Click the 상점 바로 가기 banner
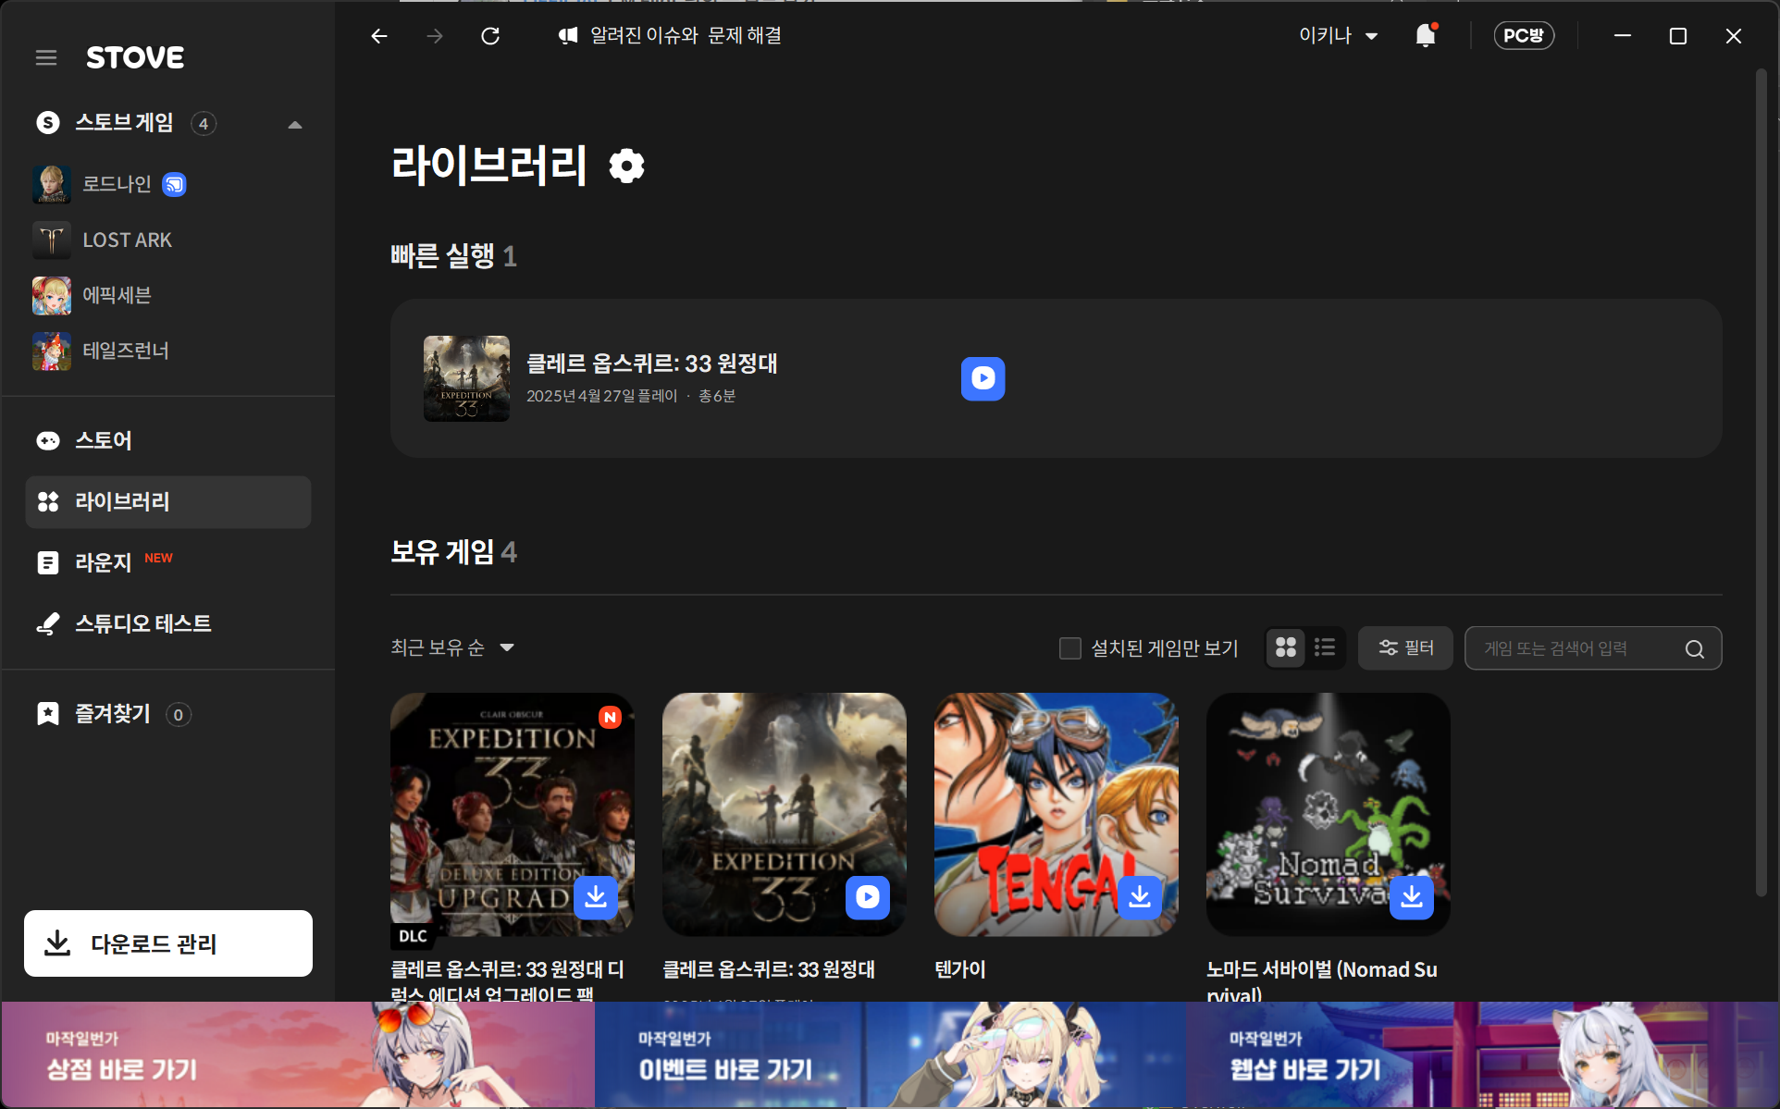The image size is (1780, 1109). (297, 1055)
